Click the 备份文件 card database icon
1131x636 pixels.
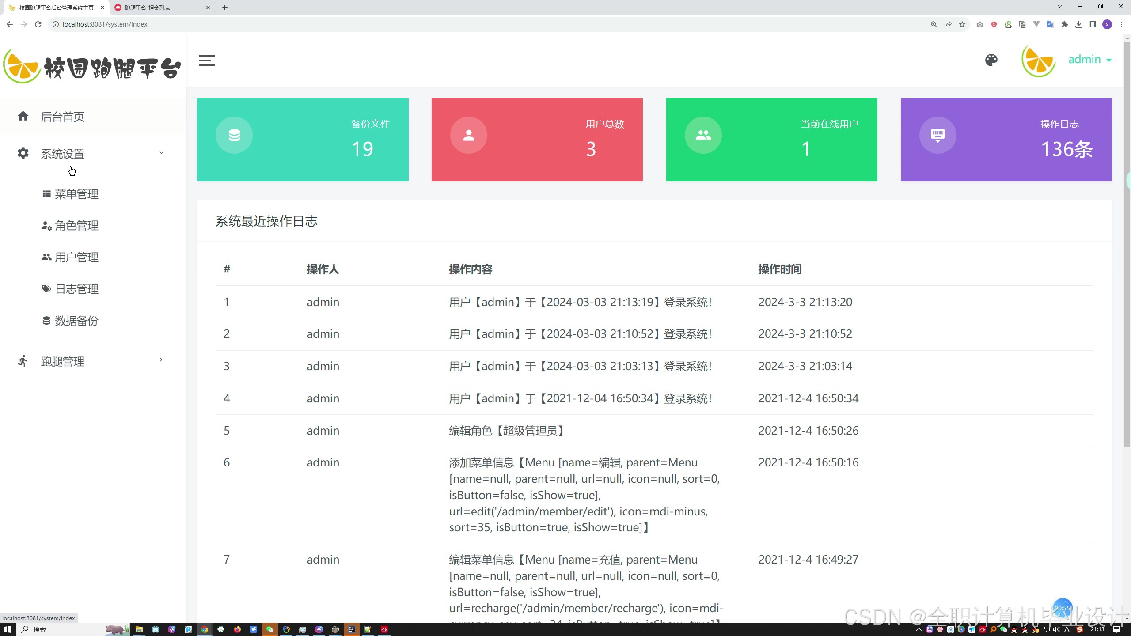coord(234,135)
